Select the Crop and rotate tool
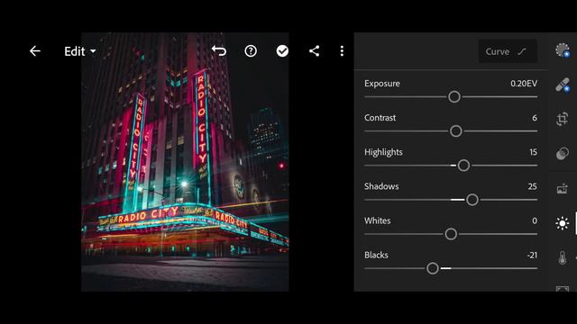This screenshot has height=324, width=577. (562, 119)
